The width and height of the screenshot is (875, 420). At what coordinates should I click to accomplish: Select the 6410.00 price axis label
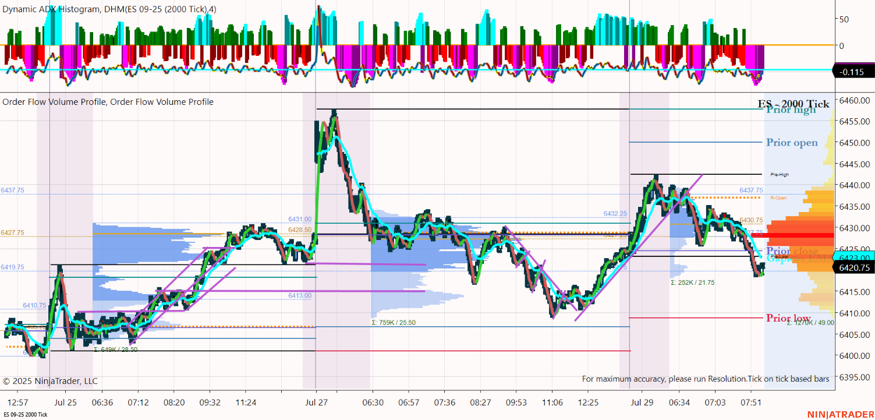pyautogui.click(x=855, y=313)
